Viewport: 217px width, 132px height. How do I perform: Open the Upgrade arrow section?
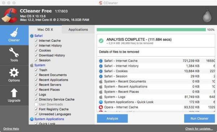pos(14,95)
